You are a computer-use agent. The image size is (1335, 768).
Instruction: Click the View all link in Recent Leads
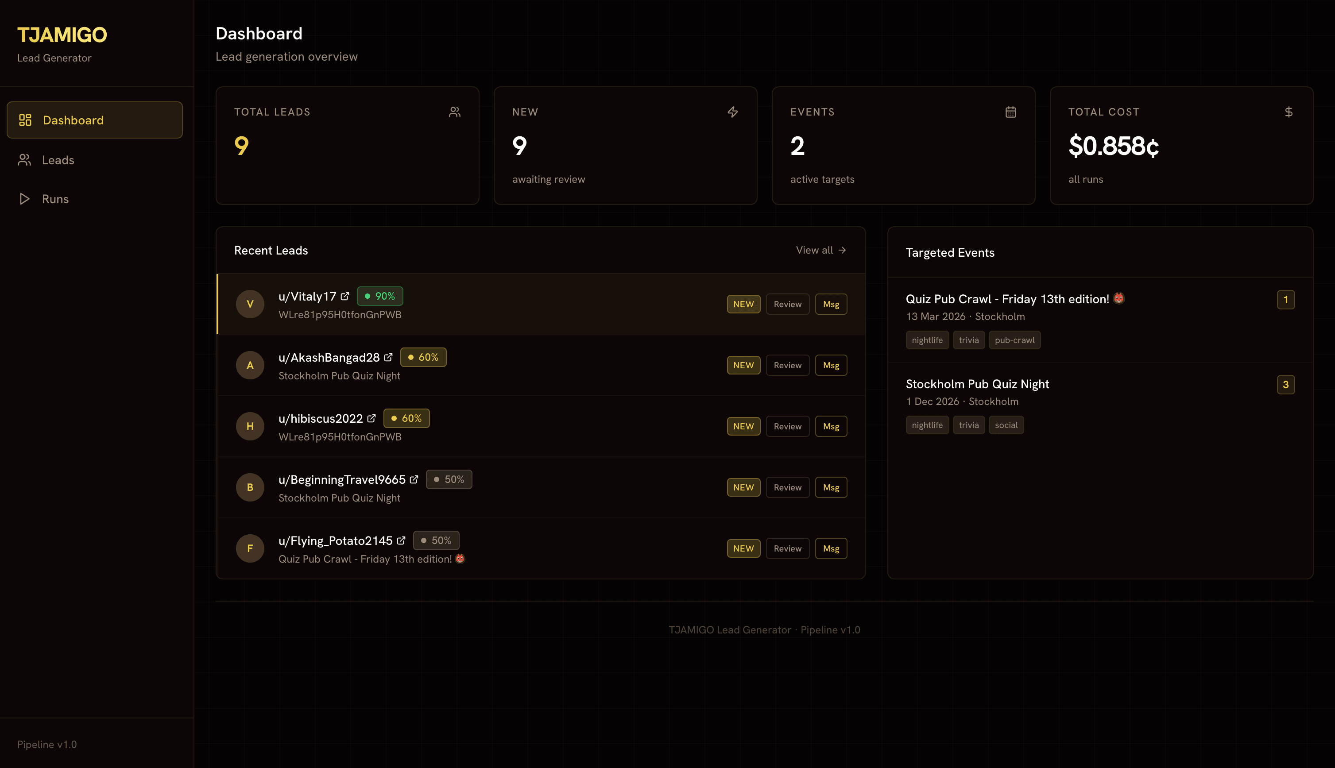pos(820,250)
